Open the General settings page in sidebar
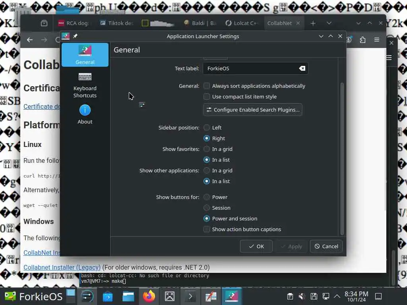 [85, 55]
